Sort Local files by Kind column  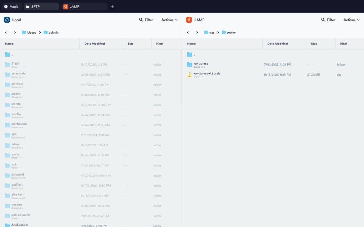[x=160, y=44]
